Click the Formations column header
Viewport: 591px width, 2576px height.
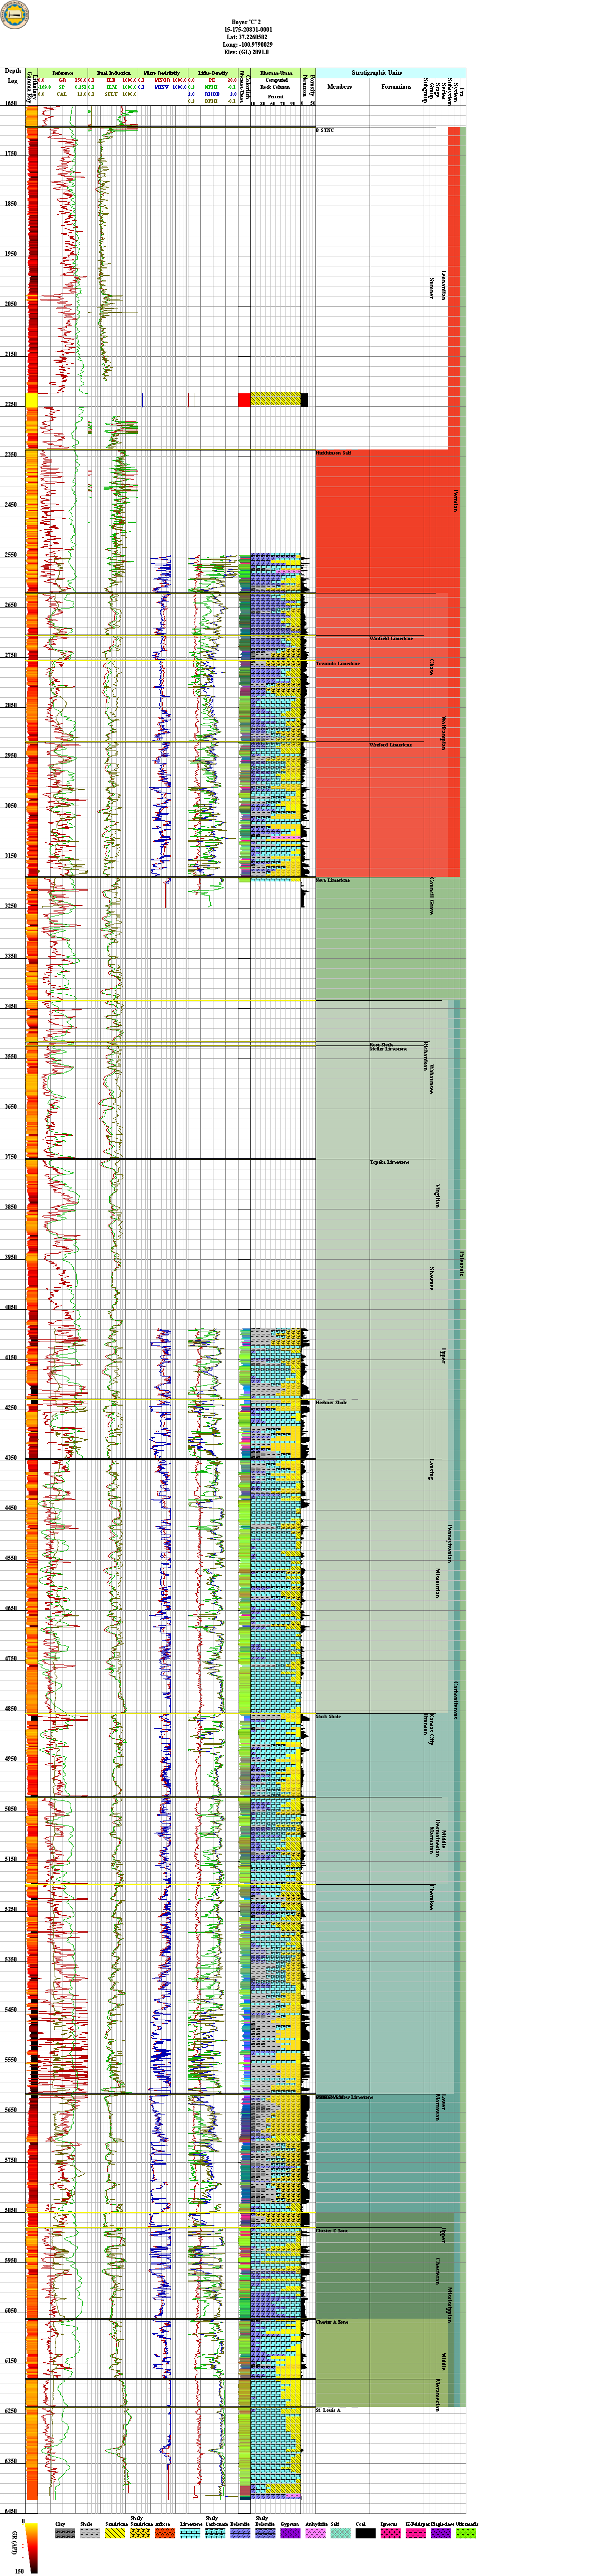(395, 87)
